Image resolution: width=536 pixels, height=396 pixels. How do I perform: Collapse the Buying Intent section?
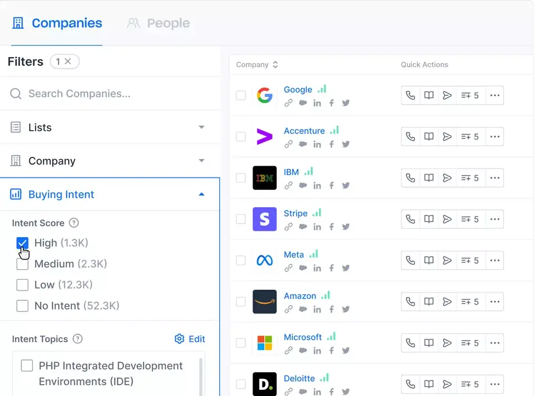tap(110, 194)
